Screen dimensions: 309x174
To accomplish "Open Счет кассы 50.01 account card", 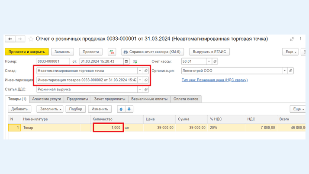I will click(x=215, y=61).
